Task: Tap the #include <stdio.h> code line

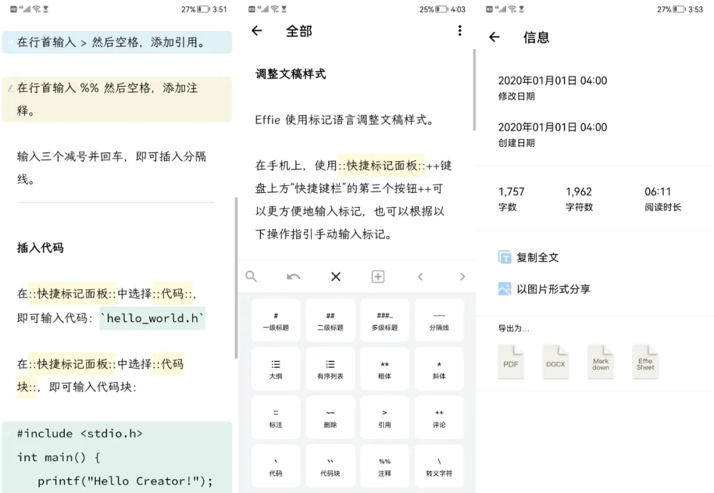Action: (80, 434)
